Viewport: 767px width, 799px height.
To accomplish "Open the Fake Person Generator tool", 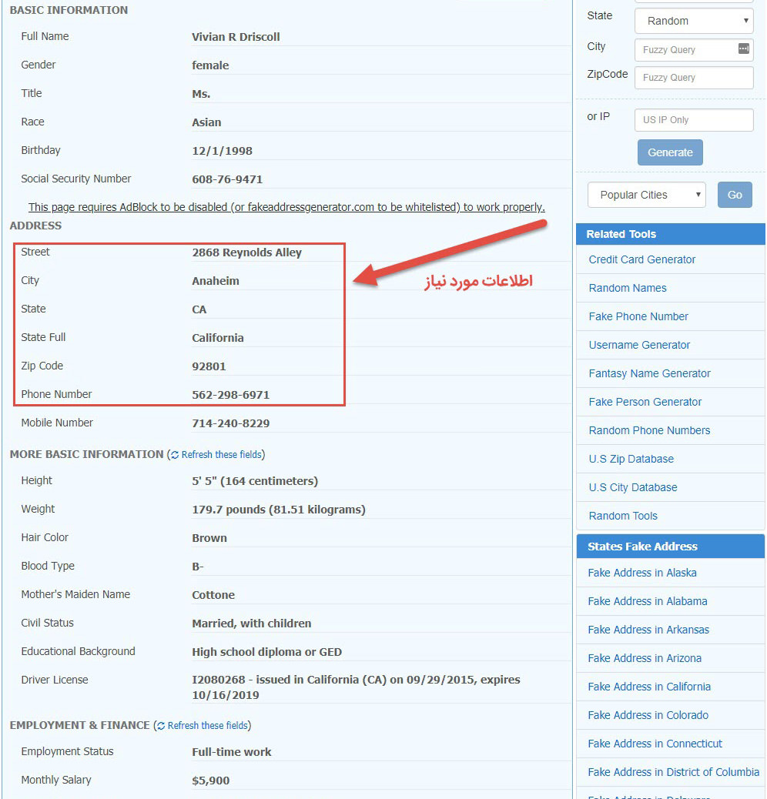I will pos(644,402).
